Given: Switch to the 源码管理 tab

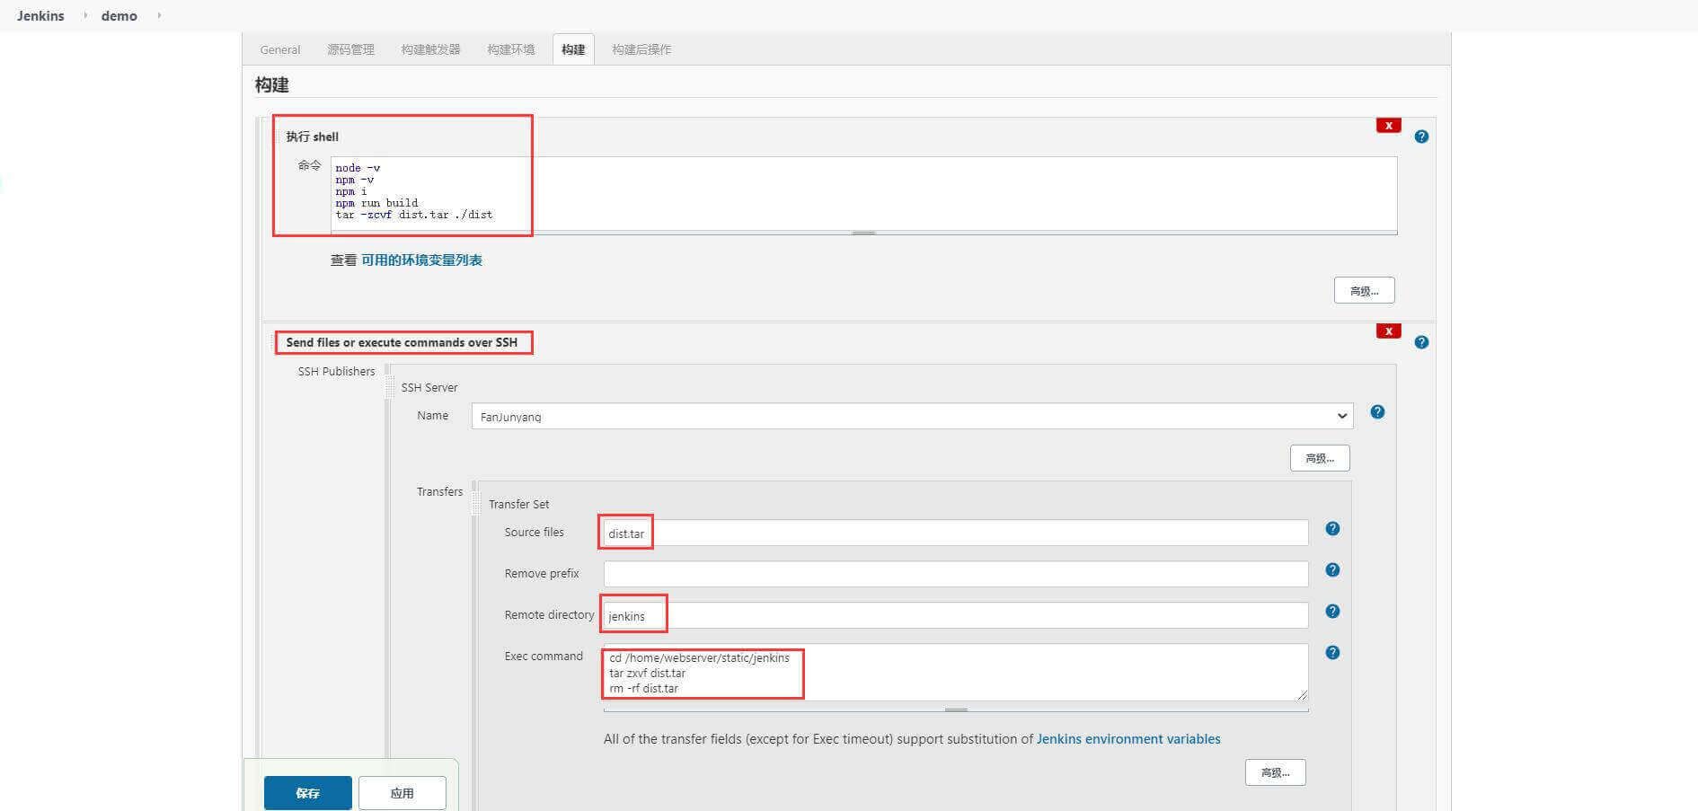Looking at the screenshot, I should [350, 49].
